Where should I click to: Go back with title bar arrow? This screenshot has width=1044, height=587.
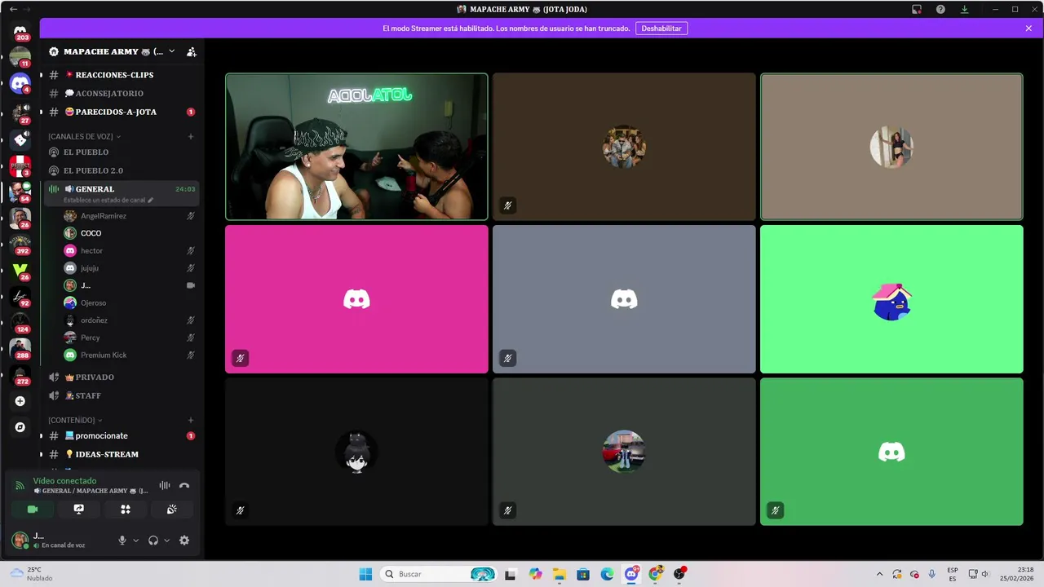coord(13,9)
